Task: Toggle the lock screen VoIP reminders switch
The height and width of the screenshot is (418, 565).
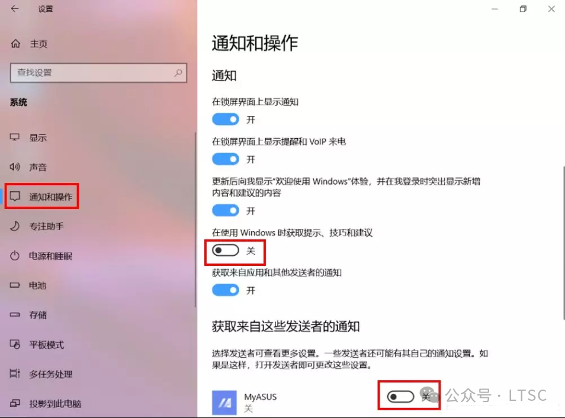Action: 226,159
